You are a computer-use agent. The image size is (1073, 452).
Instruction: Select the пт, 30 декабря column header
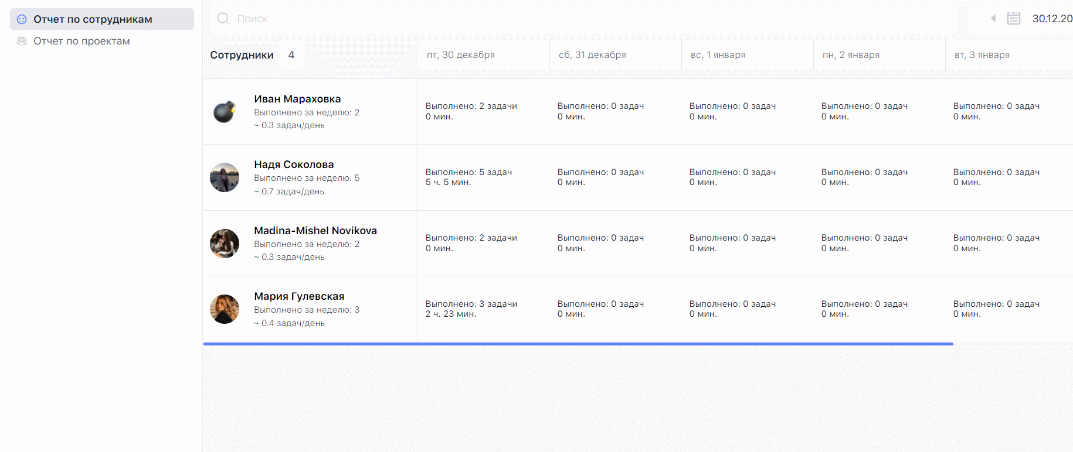pyautogui.click(x=460, y=55)
